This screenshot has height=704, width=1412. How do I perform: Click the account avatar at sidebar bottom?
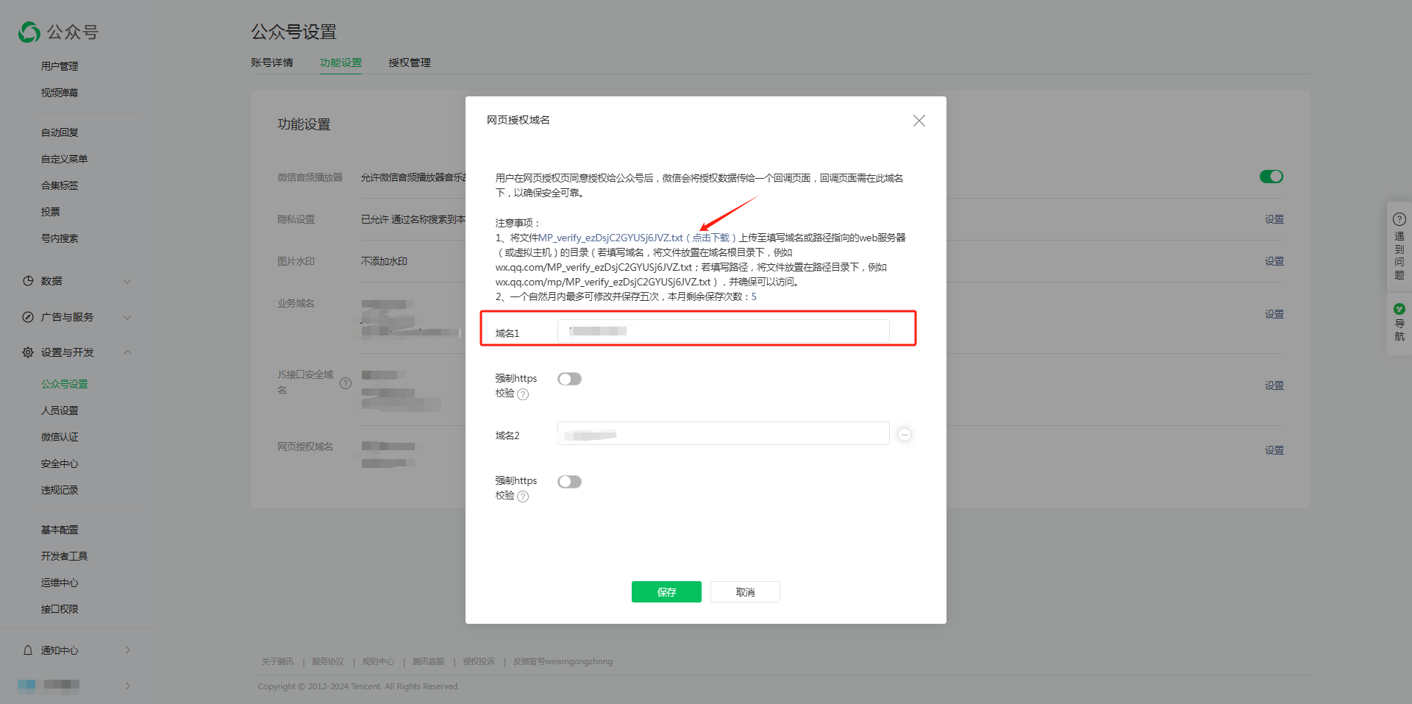click(x=26, y=686)
